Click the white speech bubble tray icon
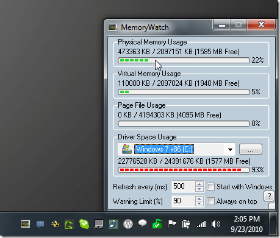280x238 pixels. point(143,223)
